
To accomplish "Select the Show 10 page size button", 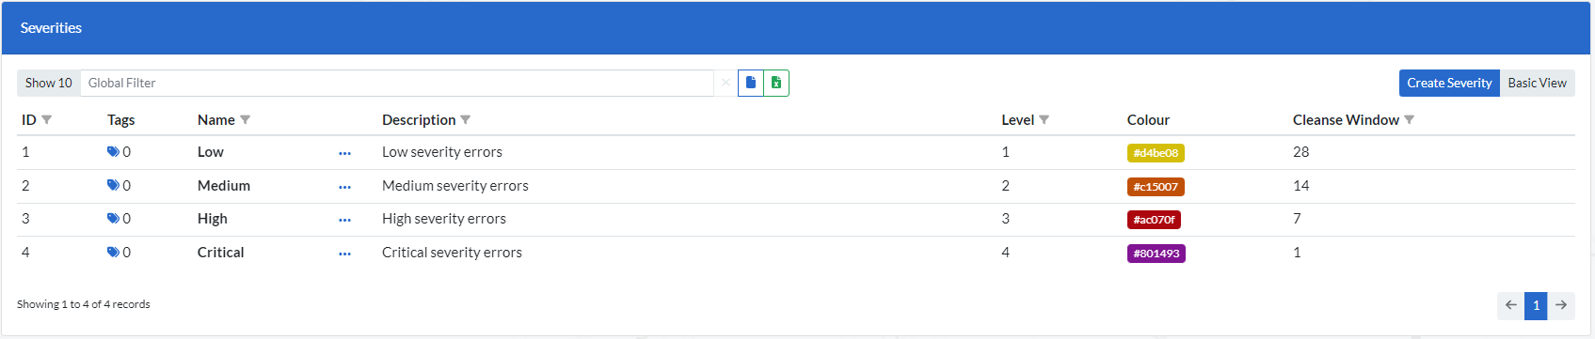I will [x=49, y=83].
